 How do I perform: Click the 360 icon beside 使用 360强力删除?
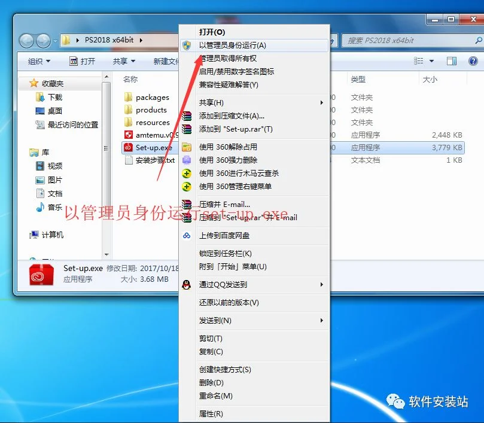click(187, 160)
